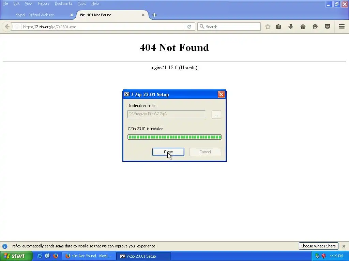
Task: Open the Windows start menu
Action: click(x=16, y=256)
